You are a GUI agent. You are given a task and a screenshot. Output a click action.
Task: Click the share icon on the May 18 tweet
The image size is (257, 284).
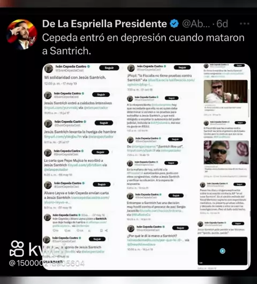tap(107, 230)
